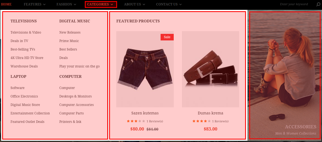Go to the Home menu item
Image resolution: width=322 pixels, height=142 pixels.
(6, 4)
